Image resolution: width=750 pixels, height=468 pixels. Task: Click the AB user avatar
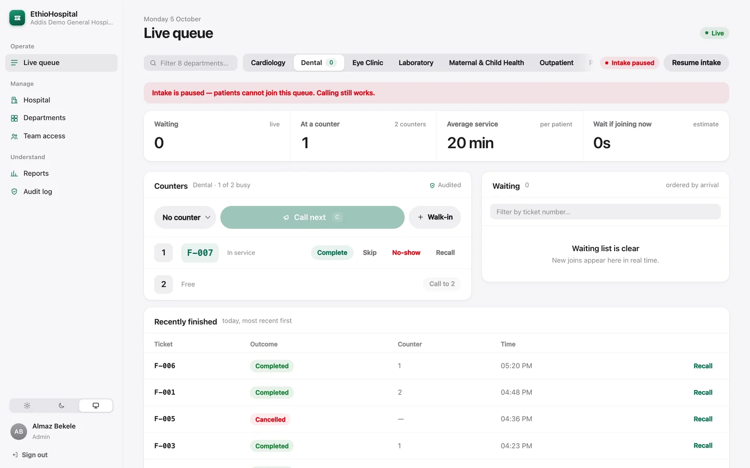pyautogui.click(x=19, y=432)
